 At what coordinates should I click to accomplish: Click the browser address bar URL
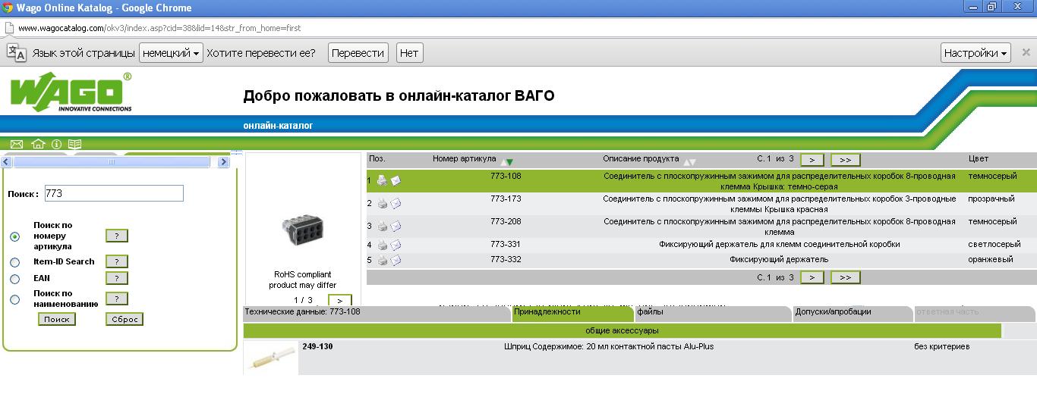coord(159,28)
